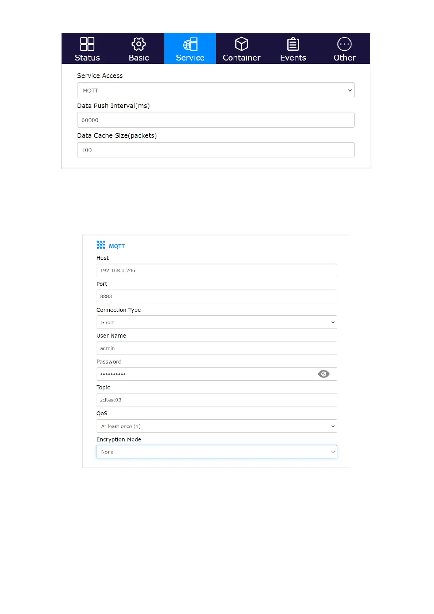Focus the Data Cache Size field
Screen dimensions: 434x614
pos(216,150)
